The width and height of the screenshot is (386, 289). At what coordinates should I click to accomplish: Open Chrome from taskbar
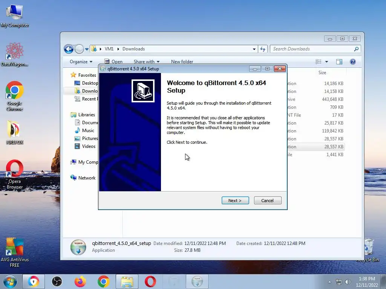click(103, 281)
